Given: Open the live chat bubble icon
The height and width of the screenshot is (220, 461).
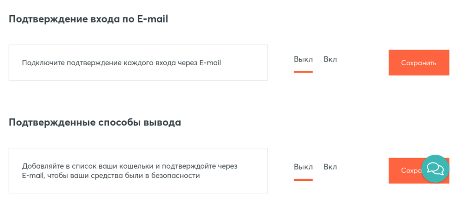Looking at the screenshot, I should point(435,169).
